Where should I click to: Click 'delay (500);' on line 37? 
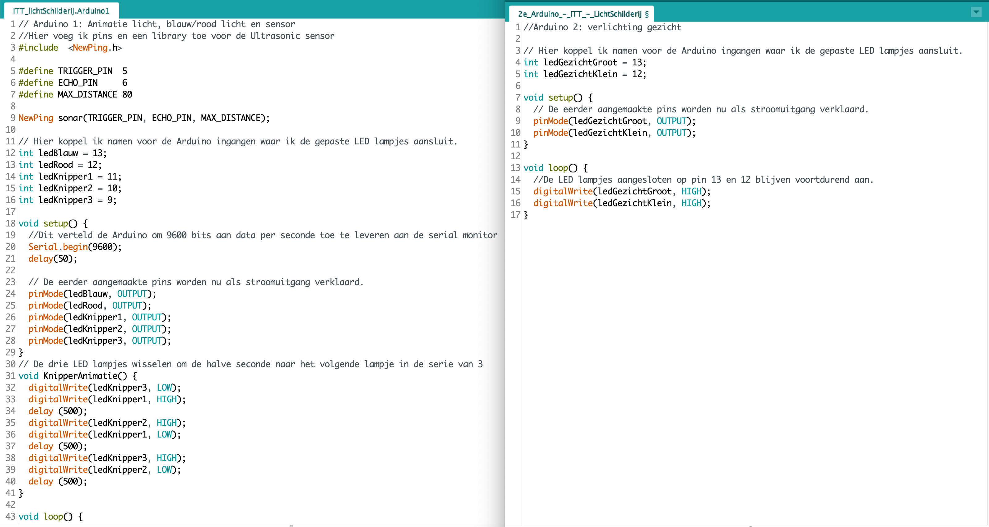pos(58,446)
